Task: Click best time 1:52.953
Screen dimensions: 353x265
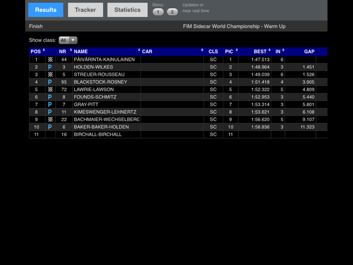Action: click(260, 97)
